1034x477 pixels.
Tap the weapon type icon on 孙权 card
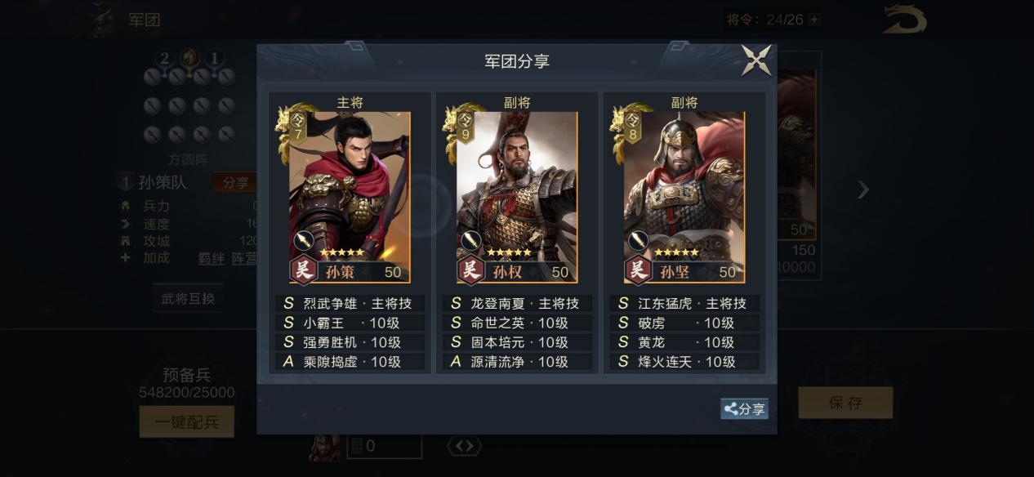(x=471, y=240)
